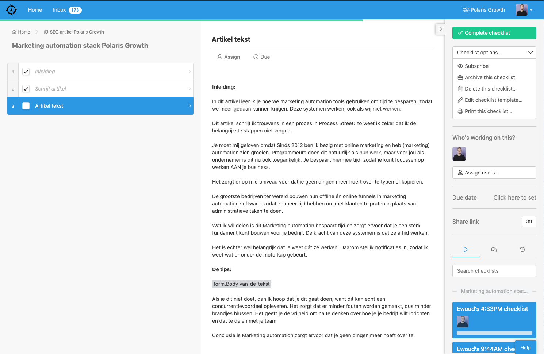Click the Complete checklist button
This screenshot has height=354, width=544.
494,33
